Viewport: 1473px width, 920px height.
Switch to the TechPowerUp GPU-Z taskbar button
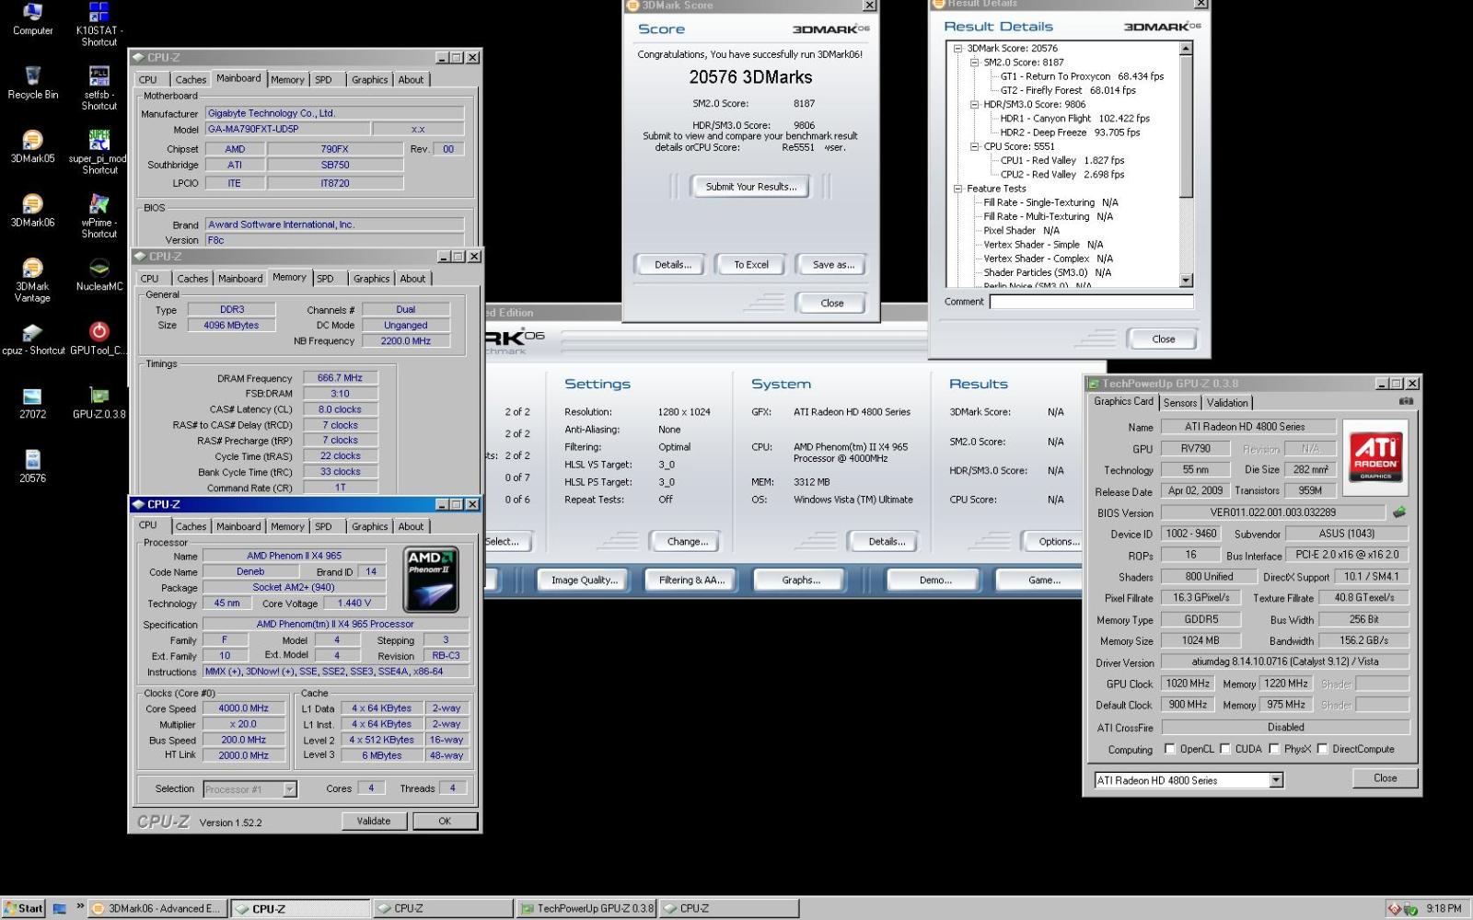pyautogui.click(x=586, y=909)
